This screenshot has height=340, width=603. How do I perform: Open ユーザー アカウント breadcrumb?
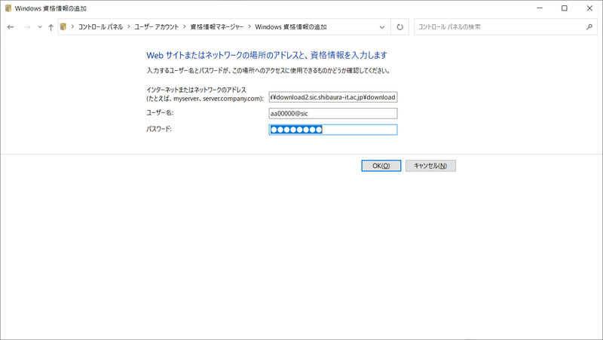coord(157,27)
